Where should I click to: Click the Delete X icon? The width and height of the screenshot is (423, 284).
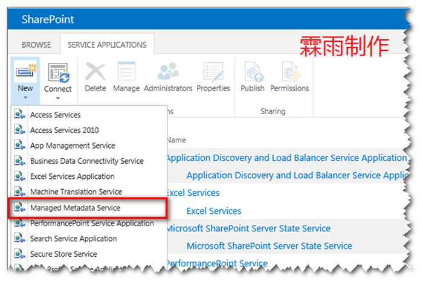95,72
